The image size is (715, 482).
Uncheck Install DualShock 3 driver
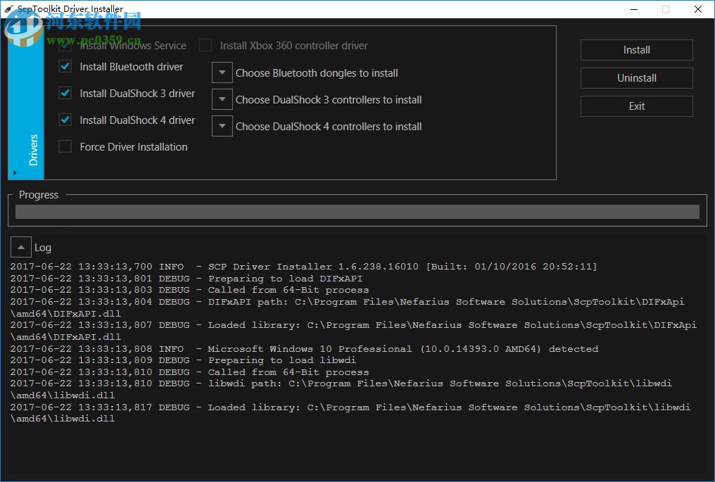(65, 93)
